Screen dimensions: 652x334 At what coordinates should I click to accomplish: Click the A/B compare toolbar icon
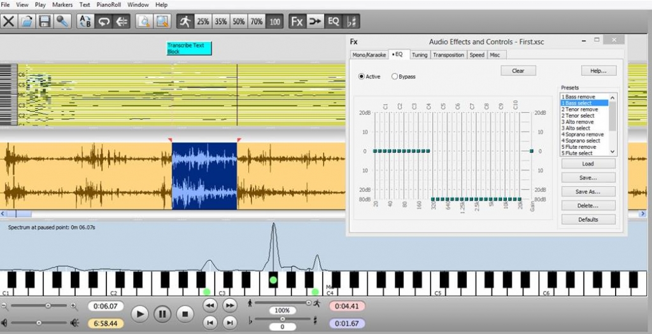pos(85,21)
